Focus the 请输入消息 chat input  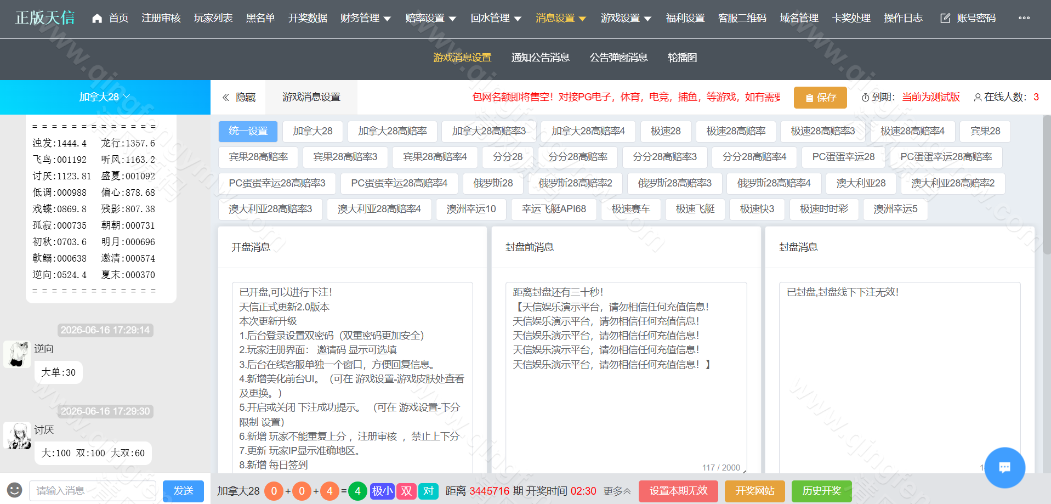click(x=93, y=491)
